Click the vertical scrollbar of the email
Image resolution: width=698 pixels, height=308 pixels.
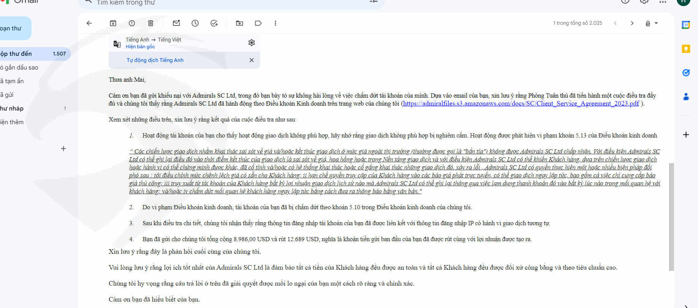pos(671,217)
